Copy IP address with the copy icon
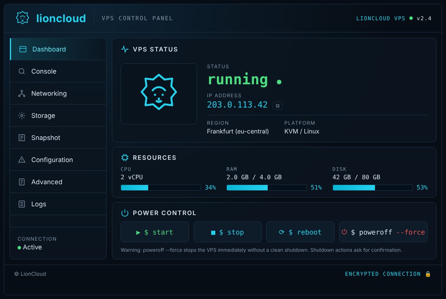 pyautogui.click(x=278, y=106)
